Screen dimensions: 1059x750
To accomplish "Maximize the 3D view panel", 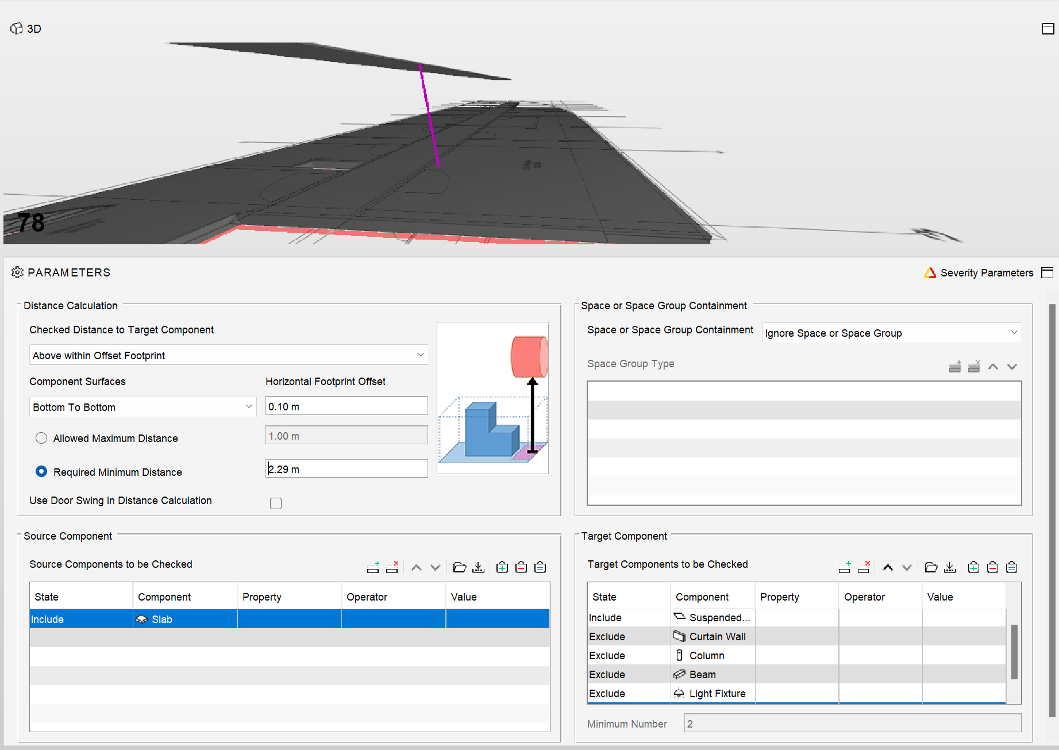I will pos(1048,29).
